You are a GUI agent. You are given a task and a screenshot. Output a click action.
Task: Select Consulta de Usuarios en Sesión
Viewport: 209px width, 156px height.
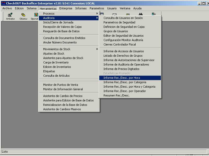[x=130, y=18]
